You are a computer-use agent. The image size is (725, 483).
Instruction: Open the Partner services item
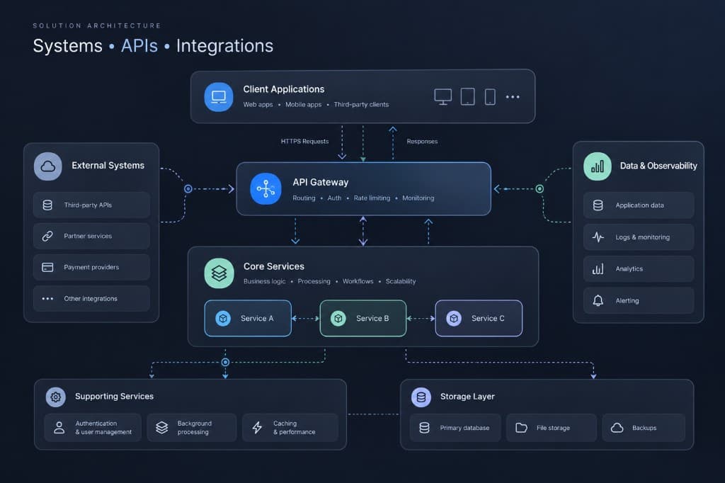pyautogui.click(x=91, y=236)
